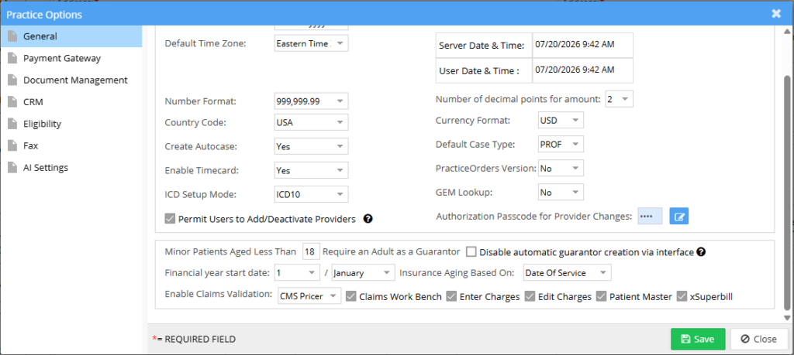The height and width of the screenshot is (355, 794).
Task: Toggle the Claims Work Bench checkbox
Action: (351, 296)
